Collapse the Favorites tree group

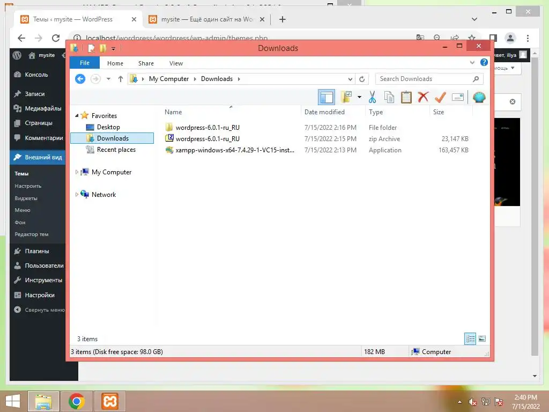(x=77, y=116)
